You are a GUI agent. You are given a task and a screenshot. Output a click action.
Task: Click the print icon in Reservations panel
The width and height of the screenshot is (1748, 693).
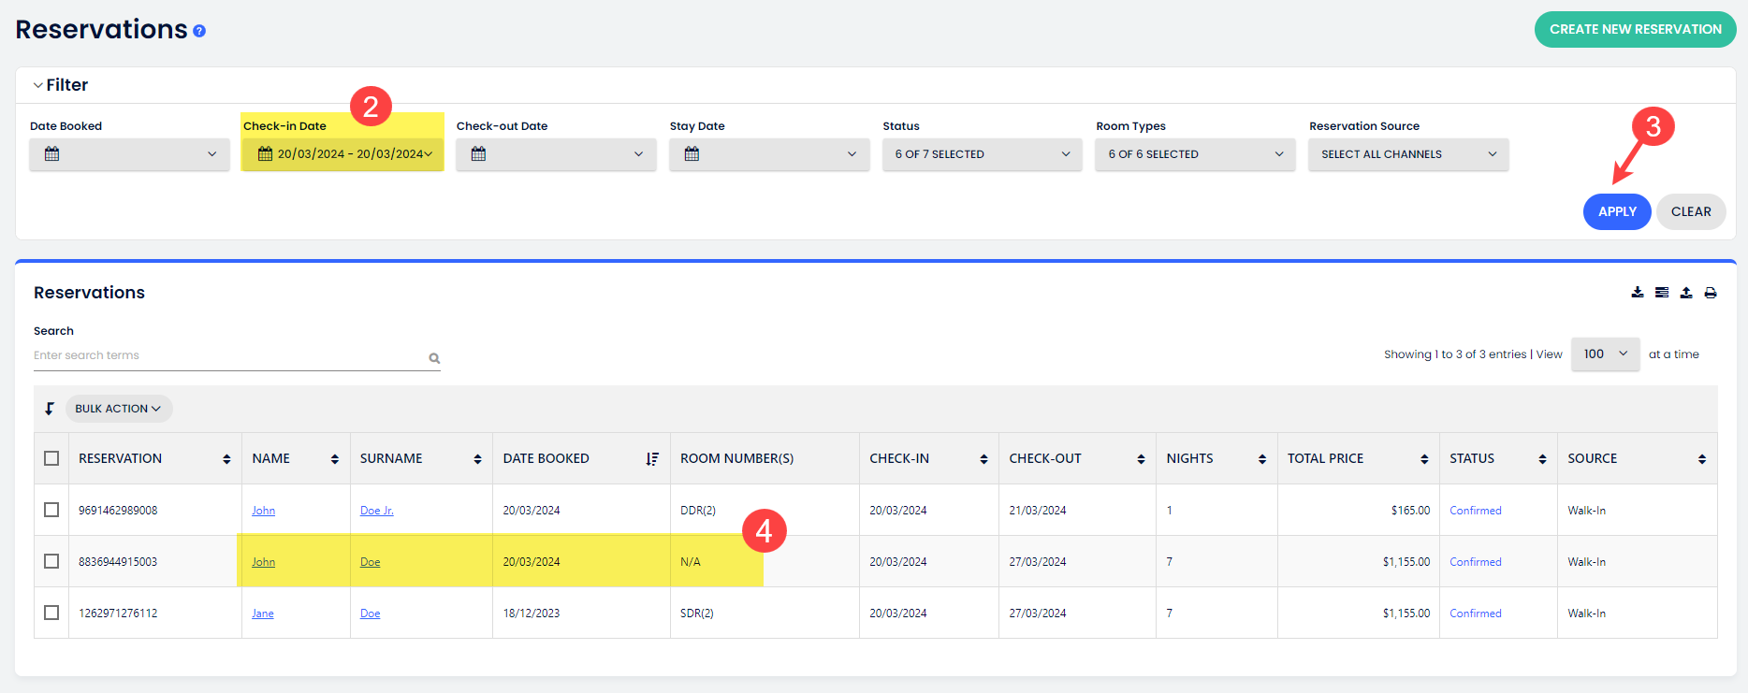pos(1711,293)
